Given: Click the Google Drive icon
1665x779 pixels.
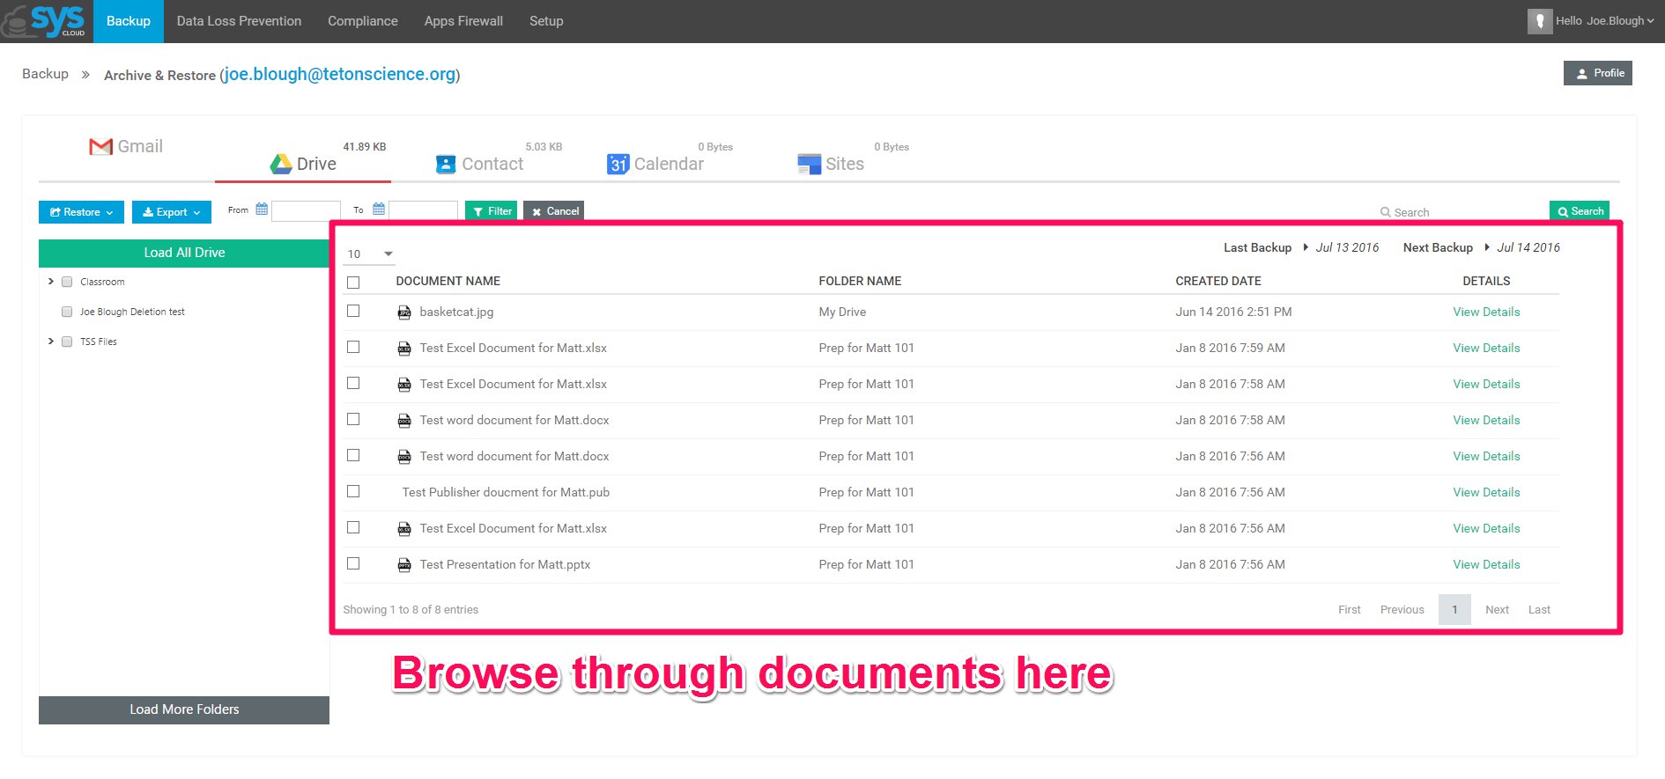Looking at the screenshot, I should coord(281,164).
